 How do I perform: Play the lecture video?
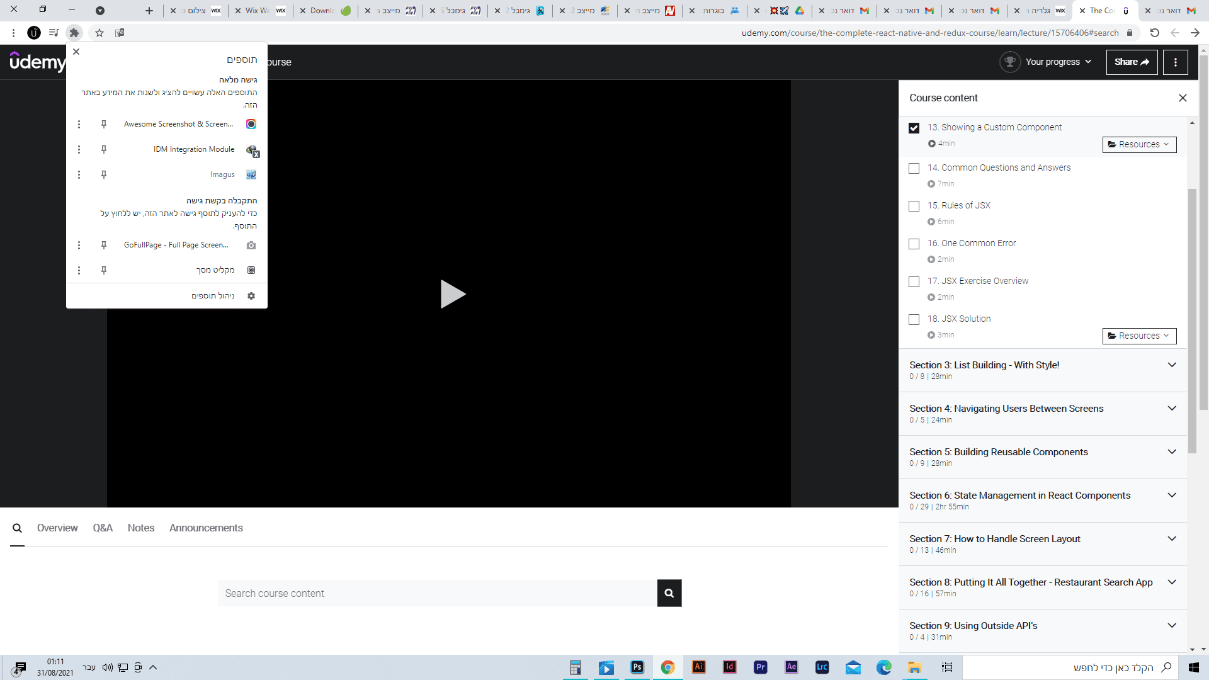(x=452, y=294)
